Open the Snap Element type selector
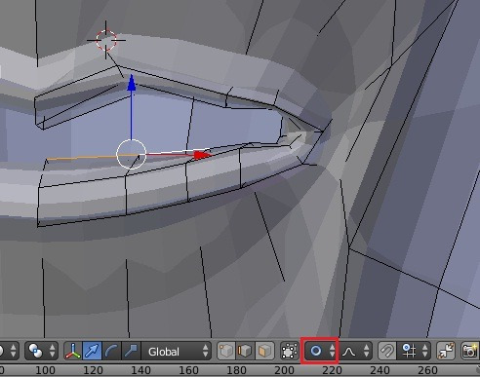This screenshot has width=480, height=377. click(414, 351)
